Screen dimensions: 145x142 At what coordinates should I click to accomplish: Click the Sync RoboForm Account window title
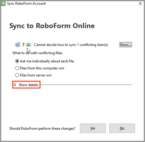26,4
